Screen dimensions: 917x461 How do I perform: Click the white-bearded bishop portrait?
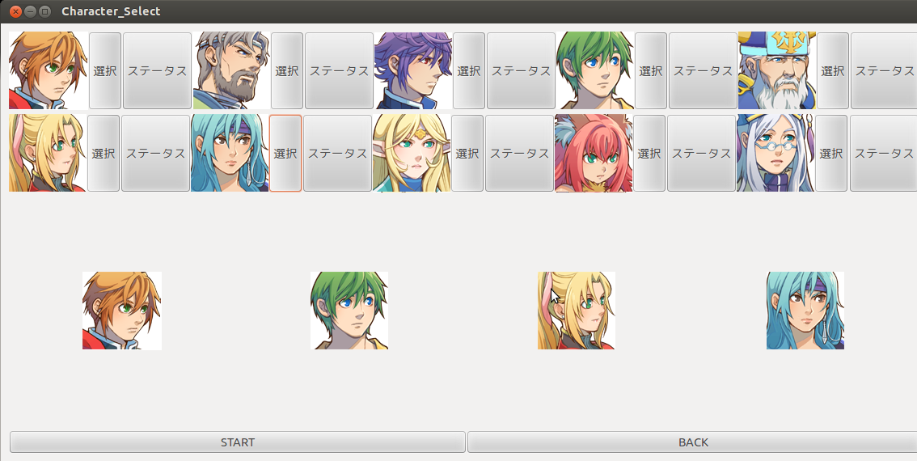tap(776, 71)
